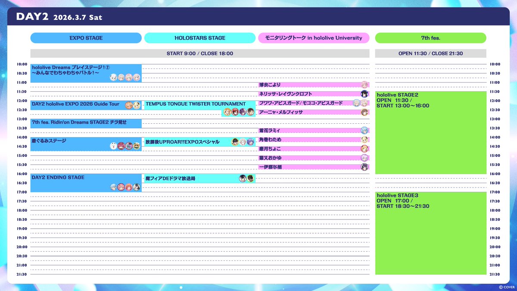Click 博衣こより's avatar icon
This screenshot has width=517, height=291.
tap(364, 85)
